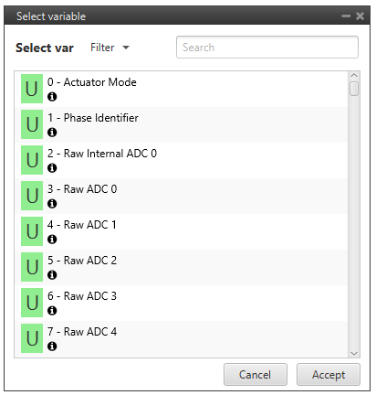
Task: Open info icon for Raw Internal ADC 0
Action: pyautogui.click(x=52, y=168)
